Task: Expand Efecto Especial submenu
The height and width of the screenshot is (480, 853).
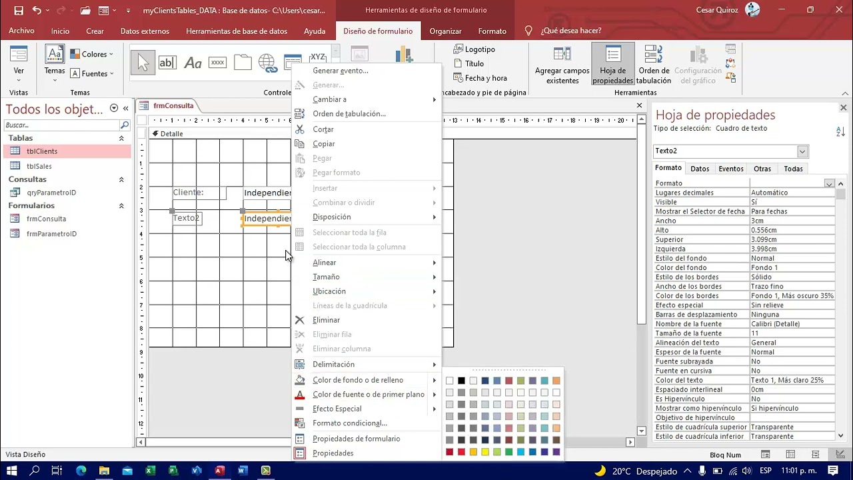Action: [x=367, y=409]
